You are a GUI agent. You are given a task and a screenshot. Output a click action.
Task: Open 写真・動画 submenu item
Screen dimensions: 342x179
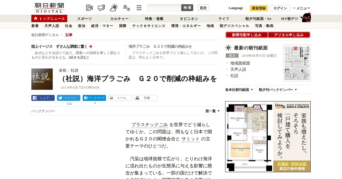point(264,26)
